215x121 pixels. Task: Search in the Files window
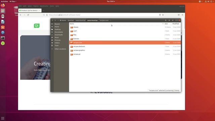166,20
